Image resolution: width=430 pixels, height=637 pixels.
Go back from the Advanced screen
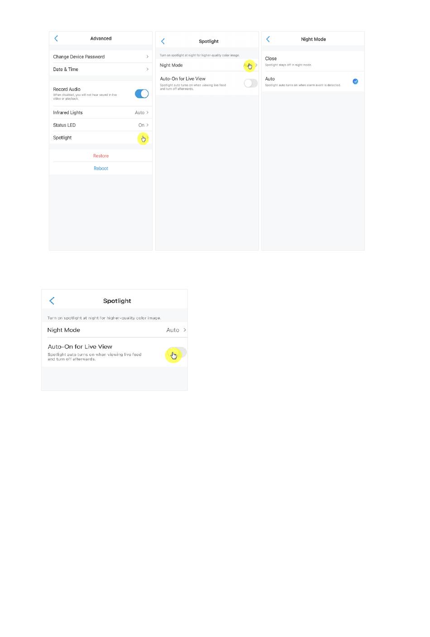[x=56, y=38]
